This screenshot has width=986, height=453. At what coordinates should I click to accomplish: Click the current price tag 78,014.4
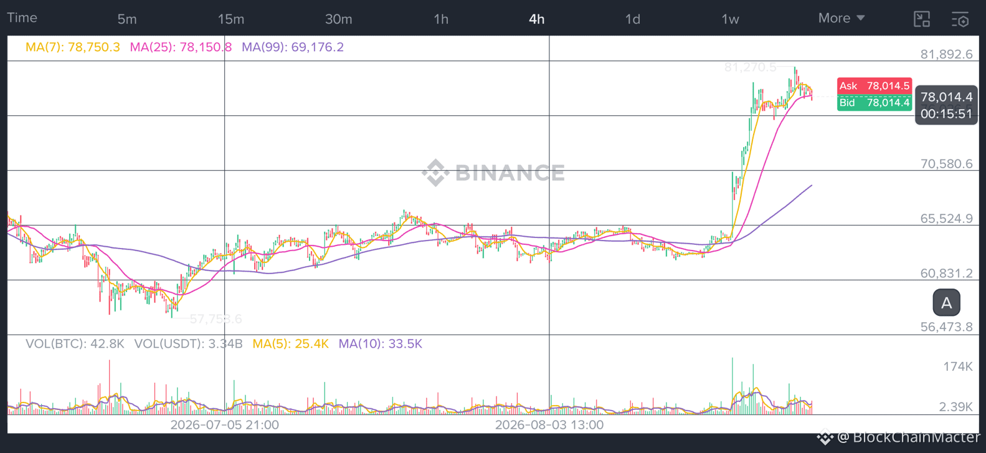coord(946,97)
